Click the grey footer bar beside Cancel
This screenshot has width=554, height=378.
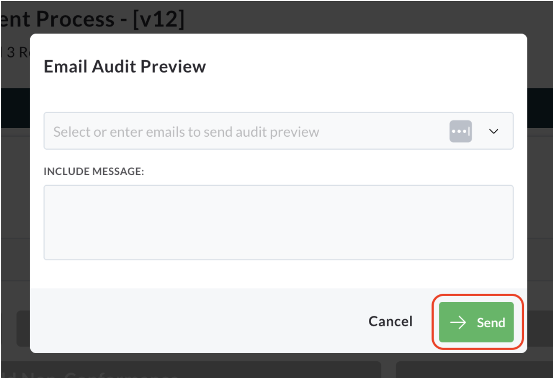tap(195, 320)
